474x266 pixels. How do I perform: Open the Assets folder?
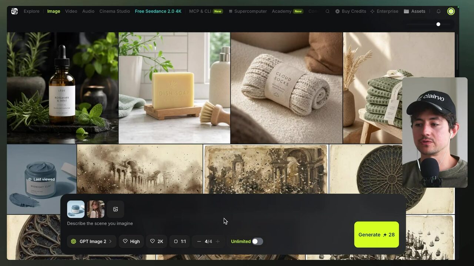coord(414,11)
